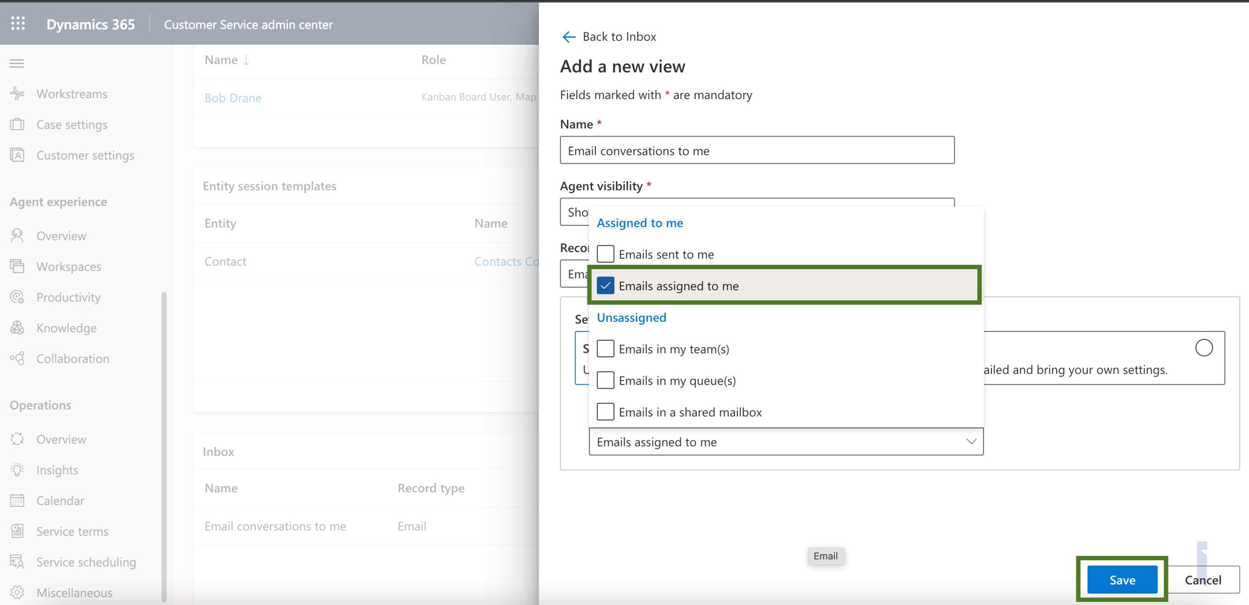Click the Workspaces icon

(17, 266)
